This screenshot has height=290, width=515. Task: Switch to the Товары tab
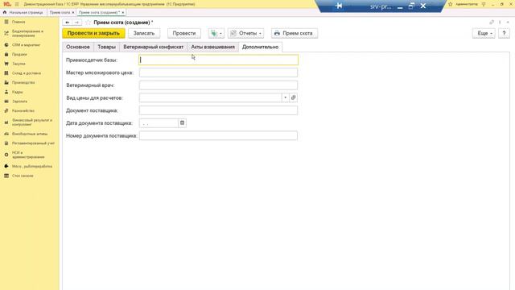tap(107, 47)
